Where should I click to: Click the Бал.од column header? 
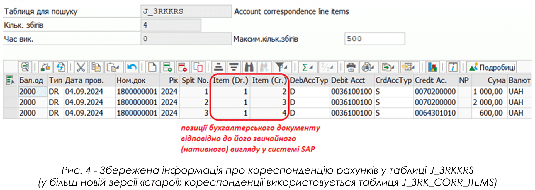point(33,80)
